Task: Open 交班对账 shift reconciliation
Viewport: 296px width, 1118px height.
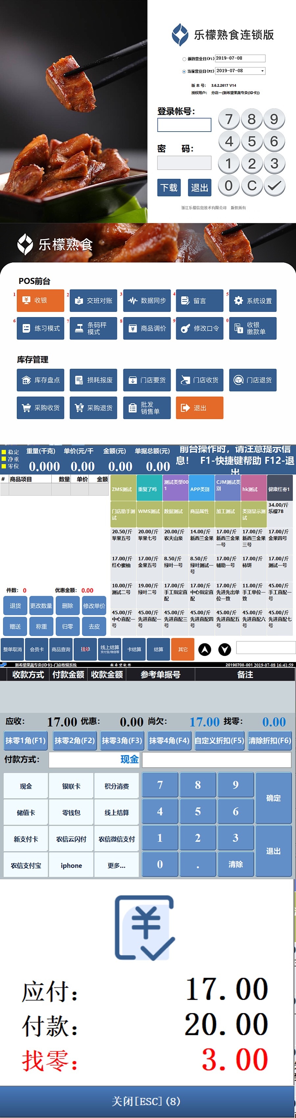Action: tap(93, 300)
